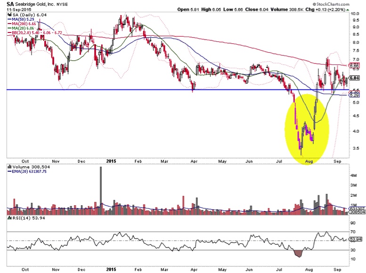The height and width of the screenshot is (273, 366).
Task: Click the 'RSI(14) 53.94' panel label
Action: (x=28, y=218)
